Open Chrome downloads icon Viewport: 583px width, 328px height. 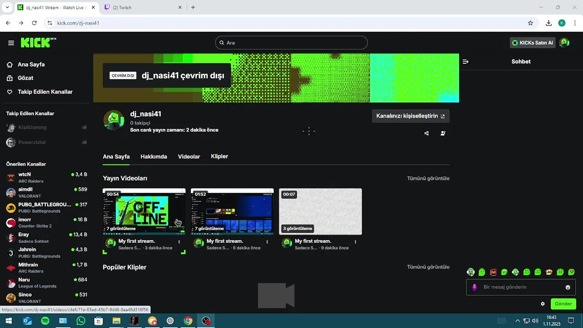(x=549, y=23)
